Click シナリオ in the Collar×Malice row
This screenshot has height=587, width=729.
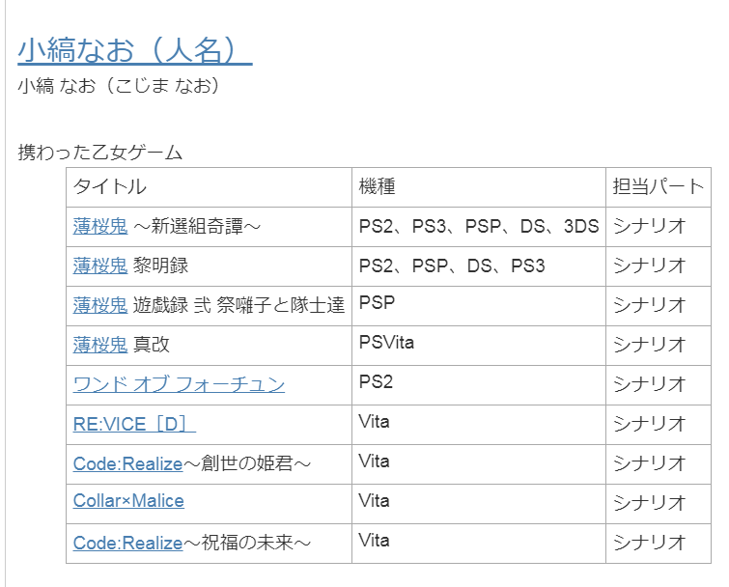[x=650, y=503]
